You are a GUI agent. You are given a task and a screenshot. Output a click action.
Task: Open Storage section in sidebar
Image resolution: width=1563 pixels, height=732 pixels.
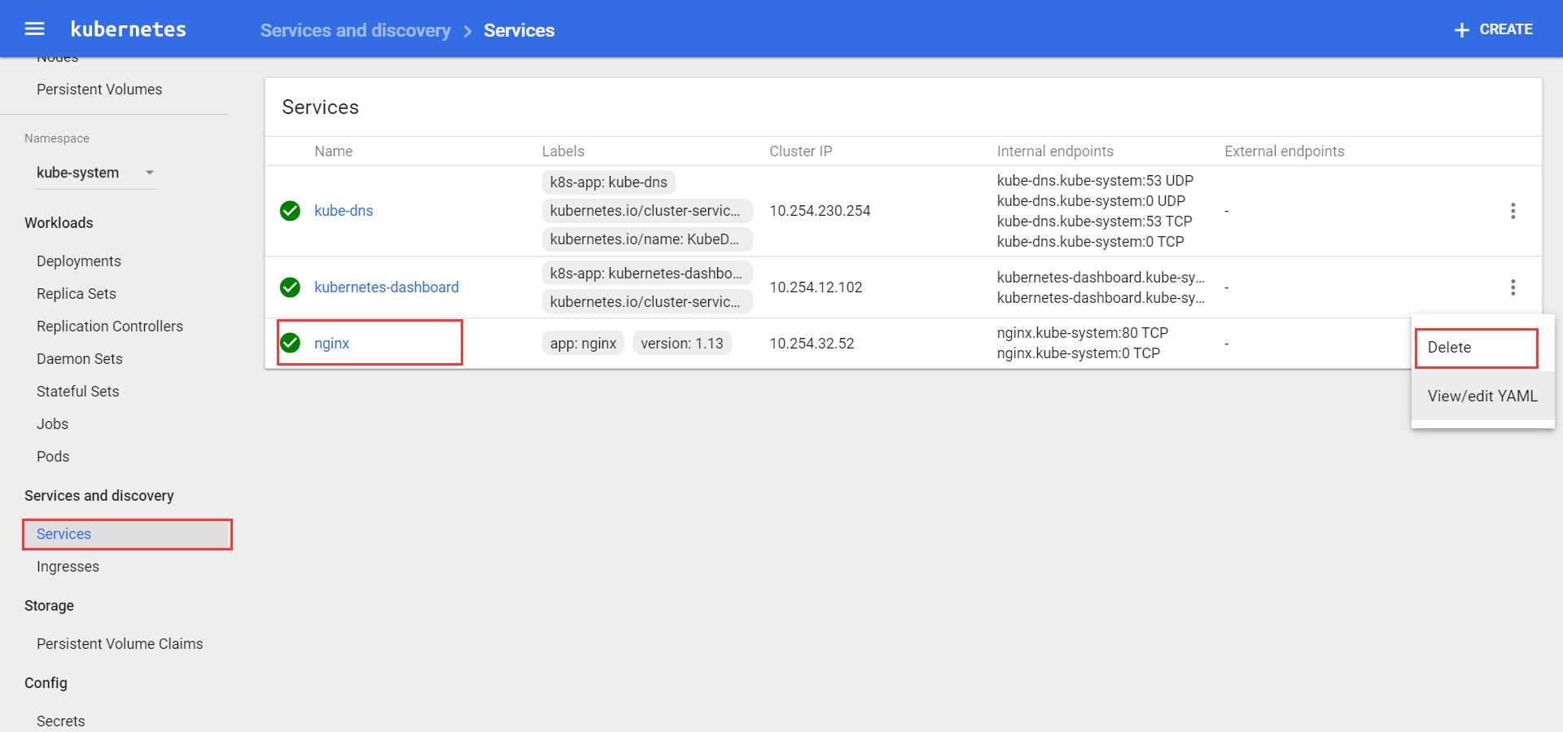[49, 605]
